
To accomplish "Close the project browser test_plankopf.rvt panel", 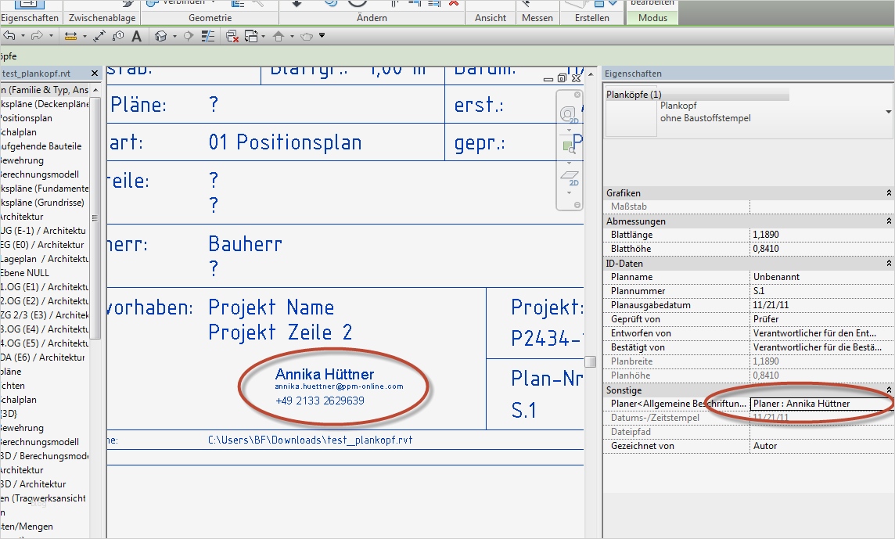I will 95,73.
